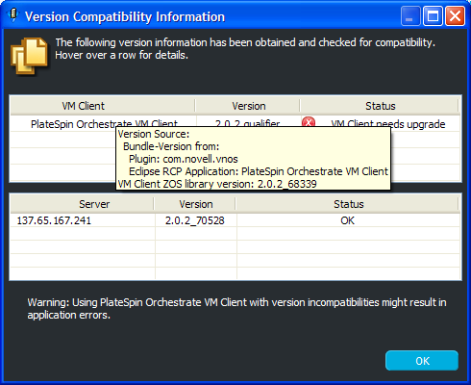Click the VM Client column header
The image size is (471, 385).
(x=103, y=106)
